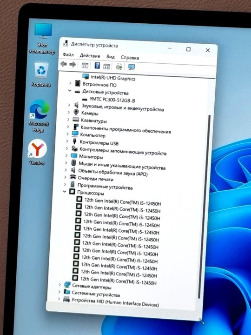Collapse the Дисковые устройства node
The height and width of the screenshot is (335, 251).
(70, 91)
